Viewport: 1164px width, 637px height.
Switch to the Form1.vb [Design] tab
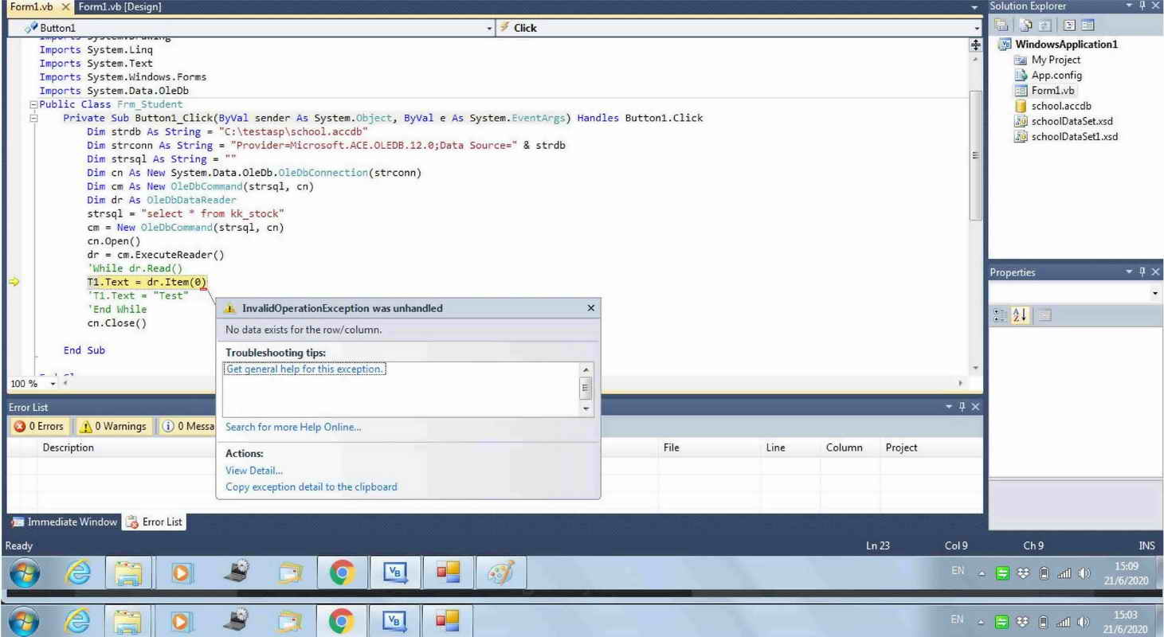coord(120,6)
